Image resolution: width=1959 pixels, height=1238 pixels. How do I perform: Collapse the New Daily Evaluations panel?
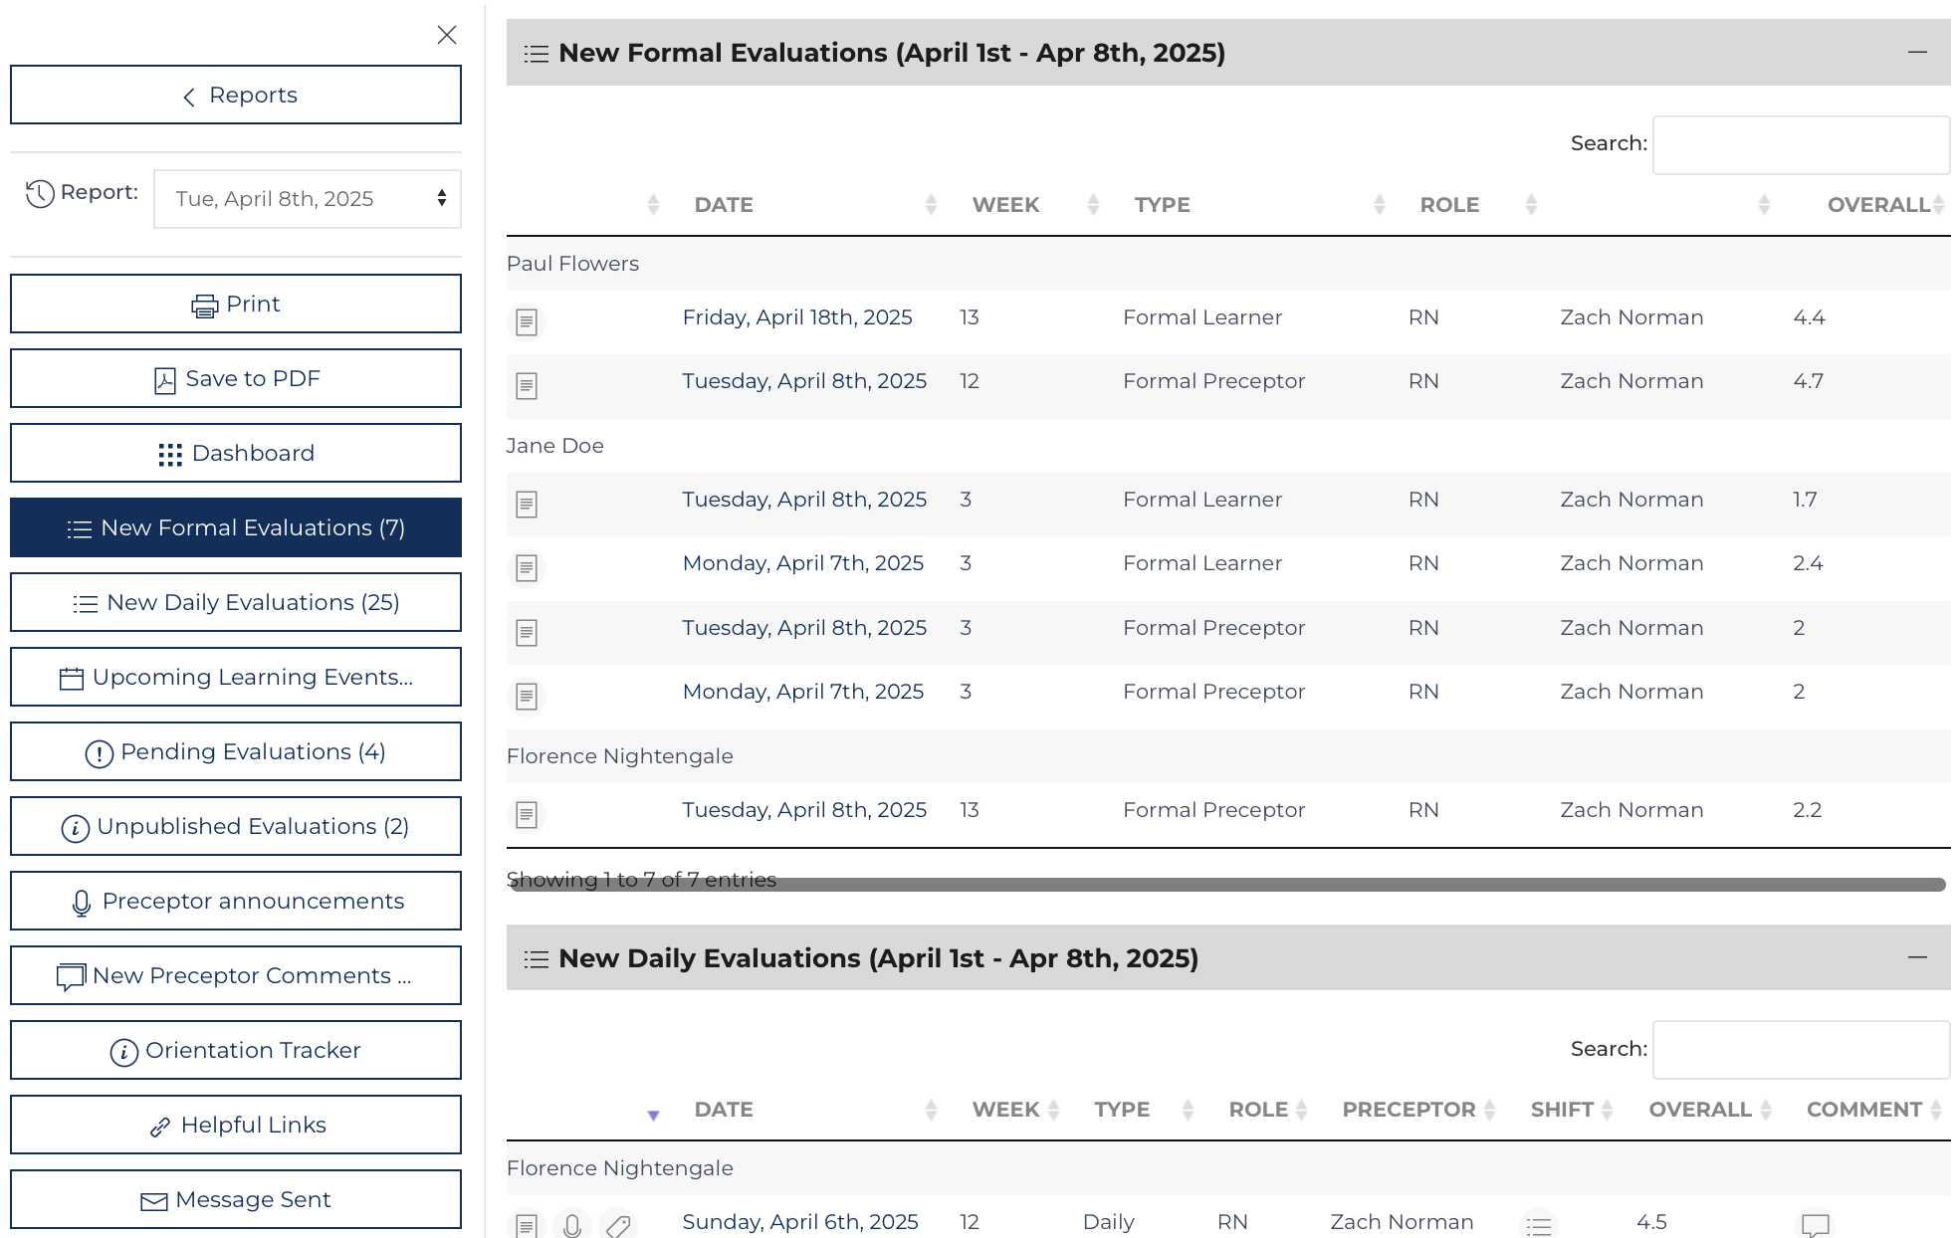point(1917,957)
